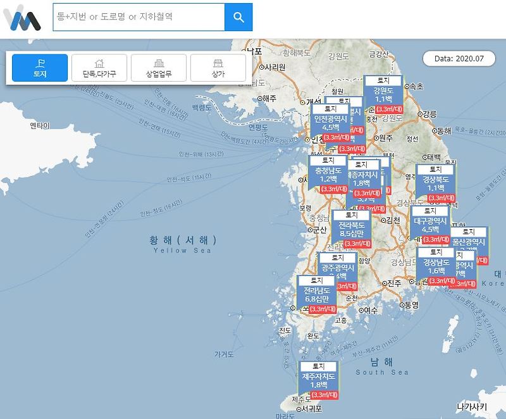Click the 나가사키 label on map
This screenshot has height=419, width=506.
(x=472, y=407)
